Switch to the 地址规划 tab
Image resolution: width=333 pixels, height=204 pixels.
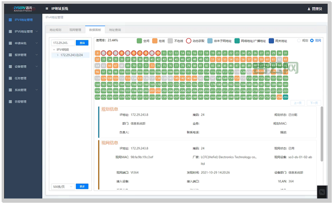click(55, 30)
